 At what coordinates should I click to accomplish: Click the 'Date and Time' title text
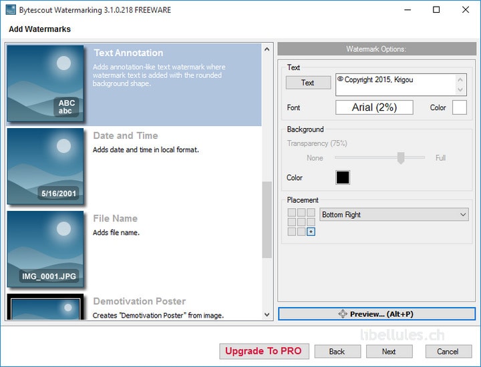[x=126, y=135]
